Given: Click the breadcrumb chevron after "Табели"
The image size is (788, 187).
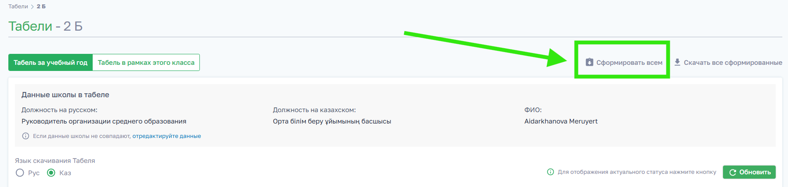Looking at the screenshot, I should pos(33,7).
